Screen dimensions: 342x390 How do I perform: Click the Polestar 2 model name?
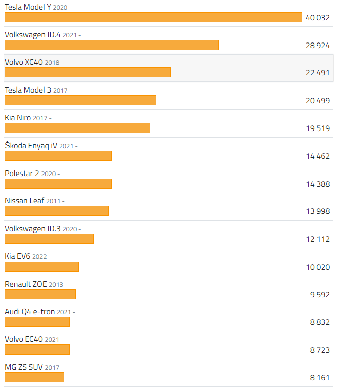[22, 174]
